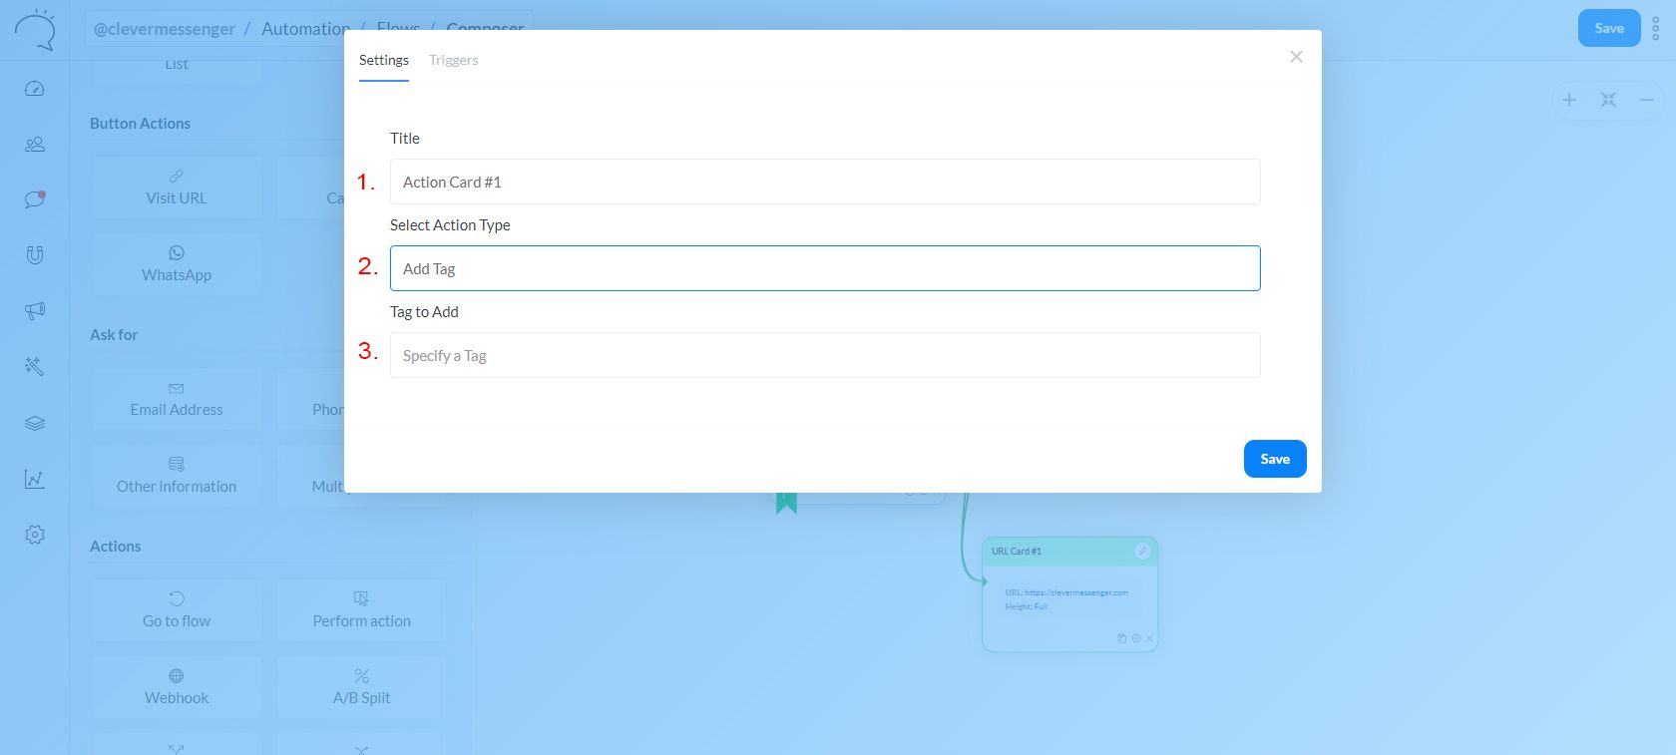1676x755 pixels.
Task: Open the settings gear in sidebar
Action: pos(35,535)
